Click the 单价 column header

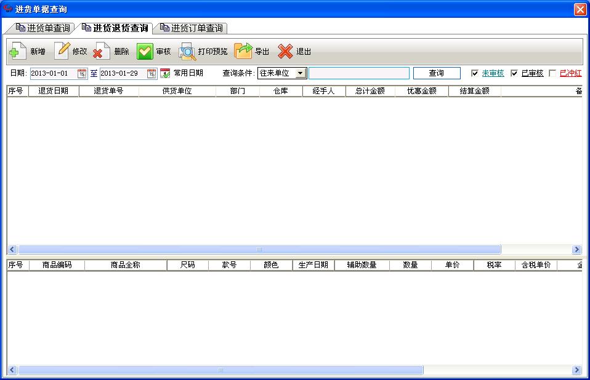coord(452,265)
